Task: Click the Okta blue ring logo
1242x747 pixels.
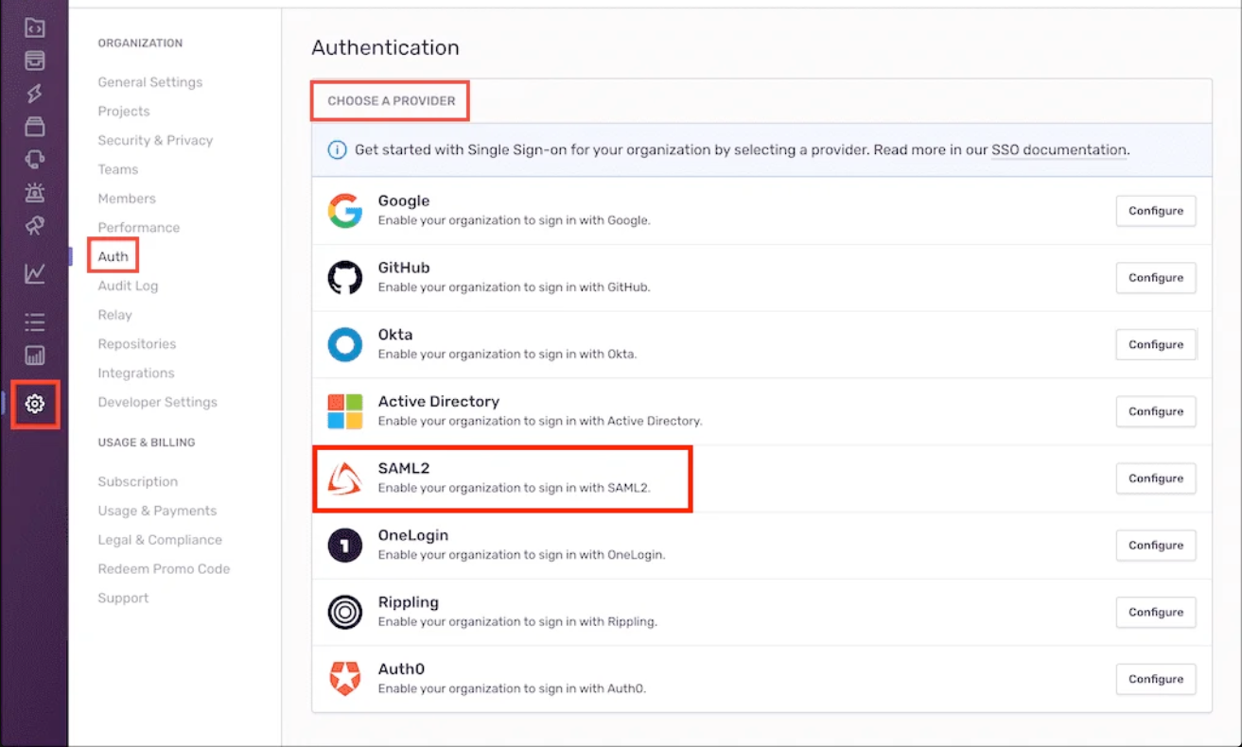Action: coord(345,345)
